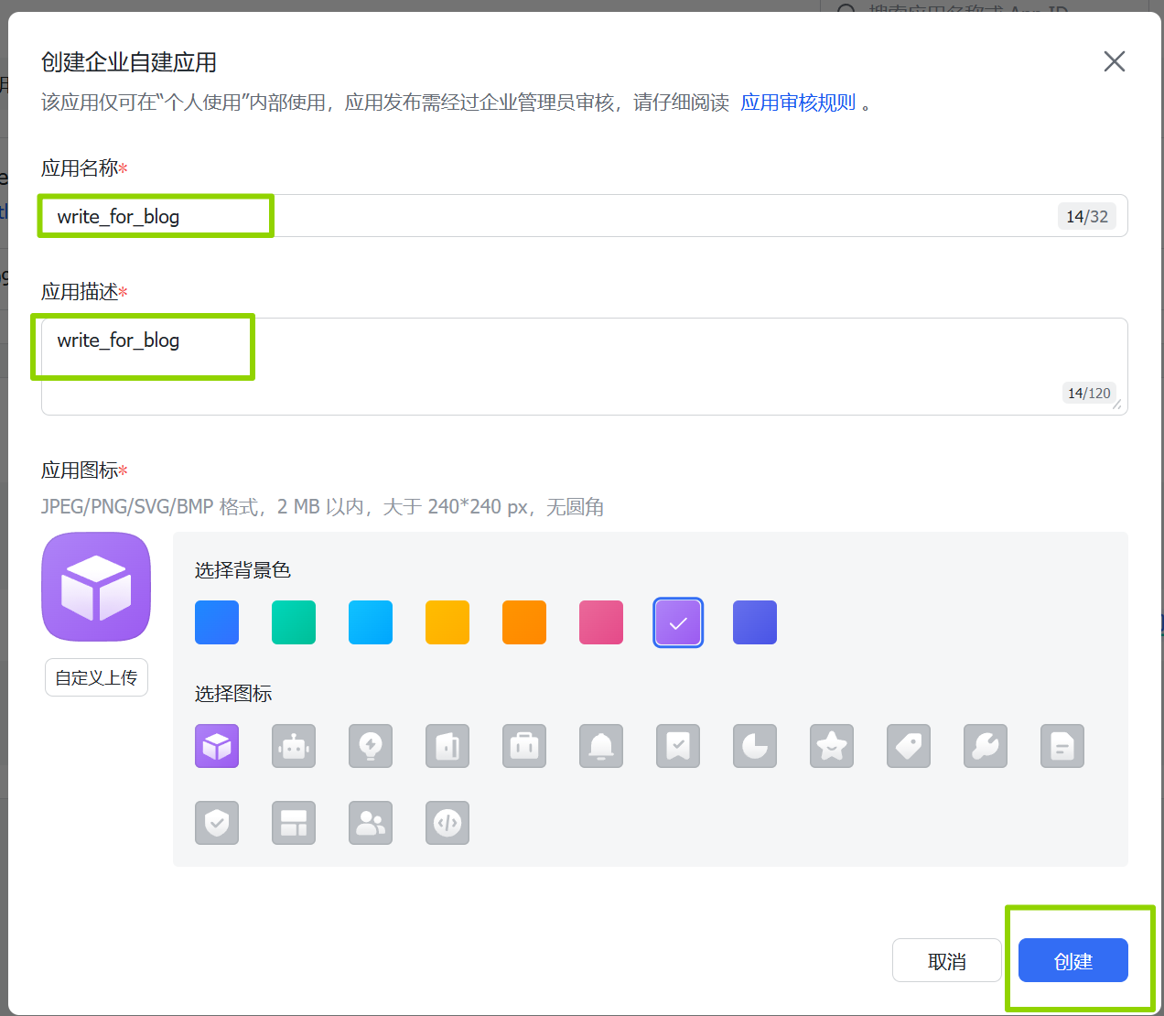Select the code brackets app icon
This screenshot has width=1164, height=1016.
click(447, 823)
